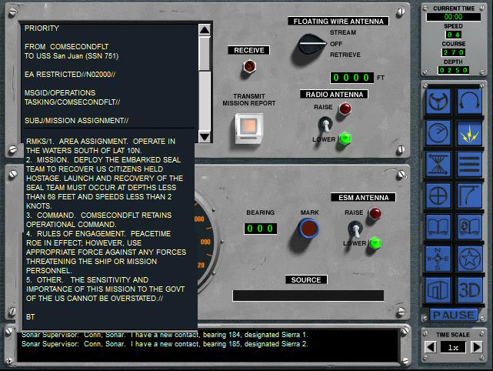Open the sonar headphones station
This screenshot has width=493, height=371.
pyautogui.click(x=469, y=102)
